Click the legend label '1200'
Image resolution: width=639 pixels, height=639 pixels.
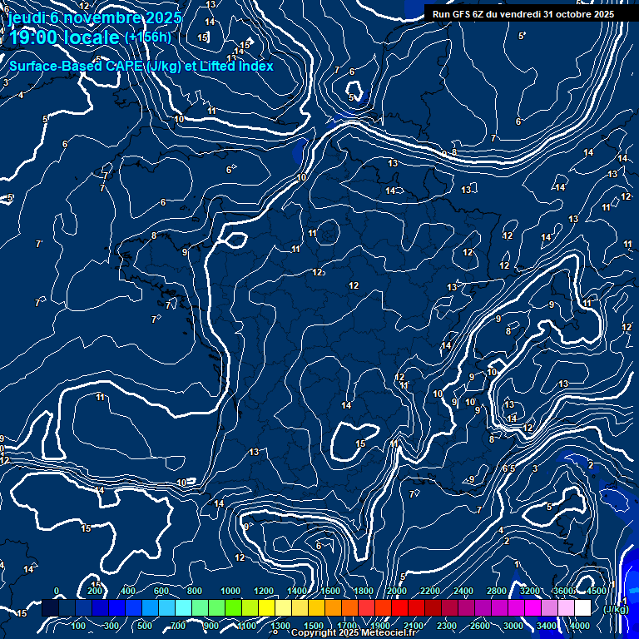click(x=264, y=591)
